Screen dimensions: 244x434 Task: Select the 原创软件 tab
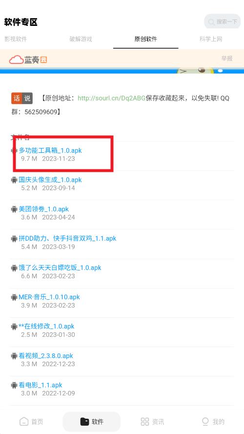[x=146, y=39]
